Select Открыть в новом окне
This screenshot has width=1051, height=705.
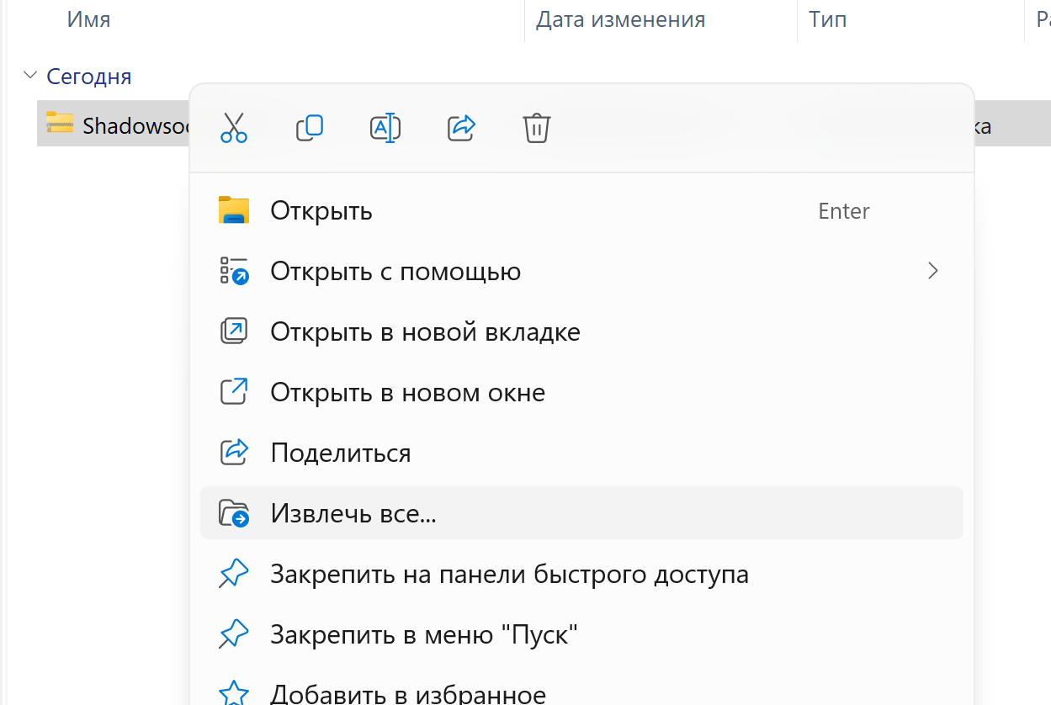click(407, 392)
